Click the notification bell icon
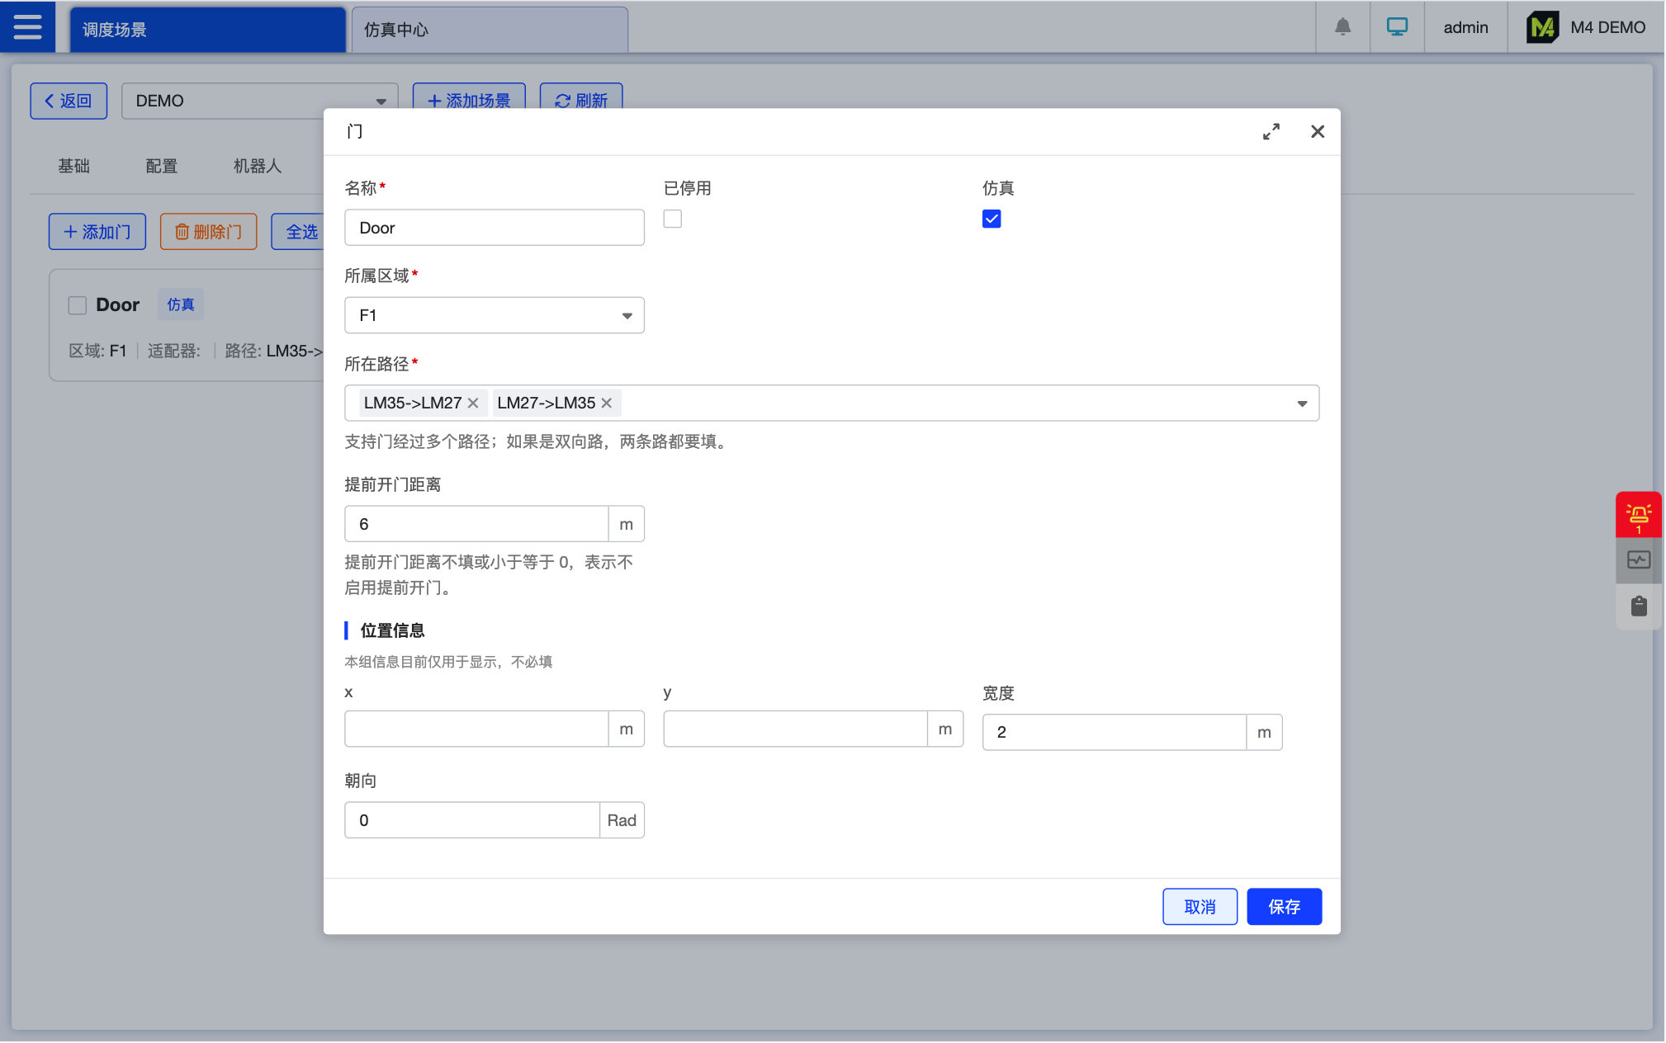 (x=1342, y=27)
